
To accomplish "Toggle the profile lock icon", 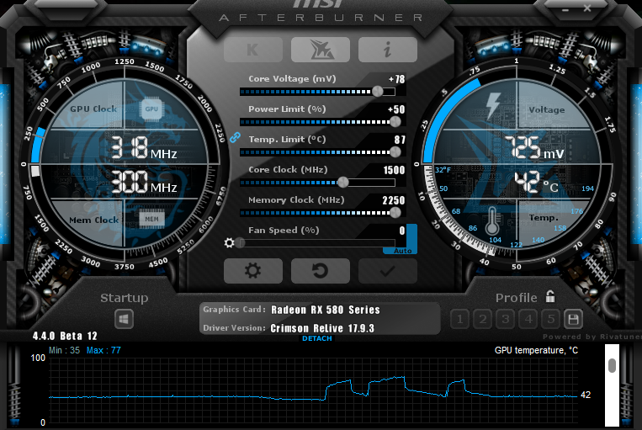I will [550, 296].
